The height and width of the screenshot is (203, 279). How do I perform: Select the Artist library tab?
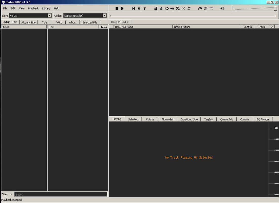(x=59, y=22)
